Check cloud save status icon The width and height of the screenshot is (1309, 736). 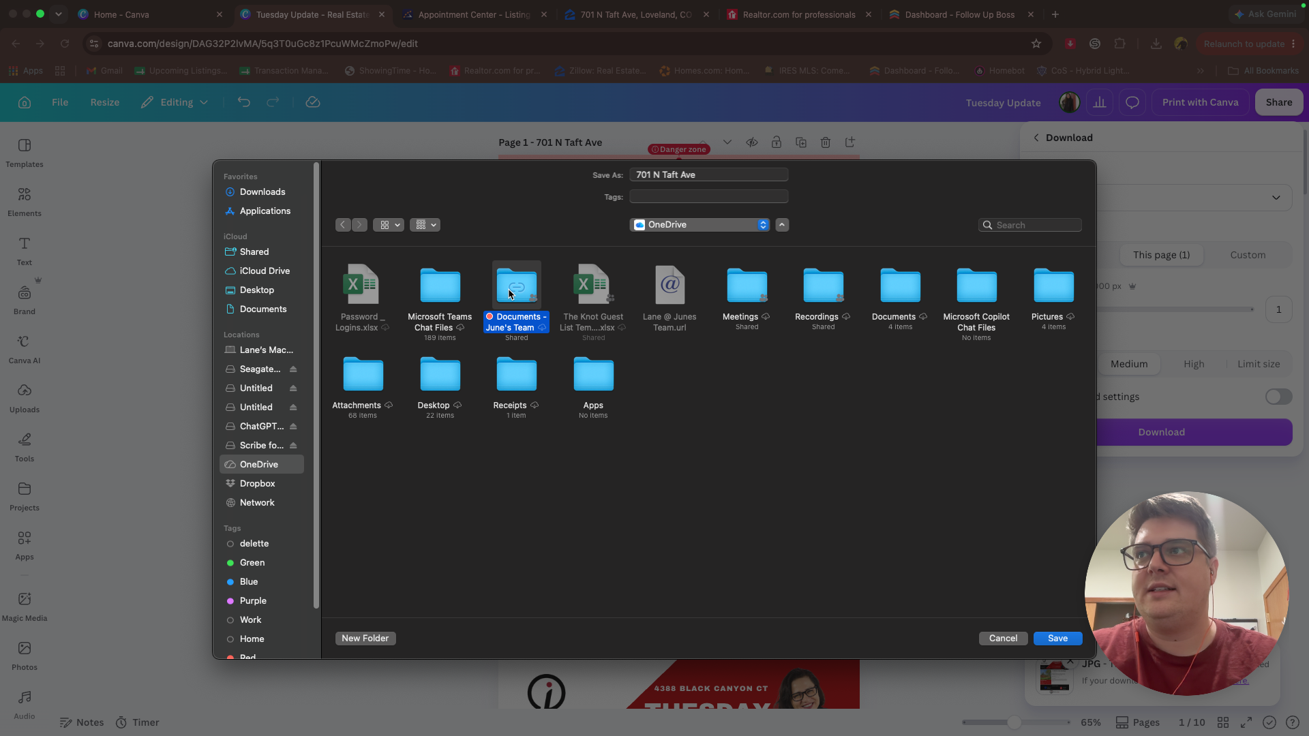pyautogui.click(x=313, y=102)
